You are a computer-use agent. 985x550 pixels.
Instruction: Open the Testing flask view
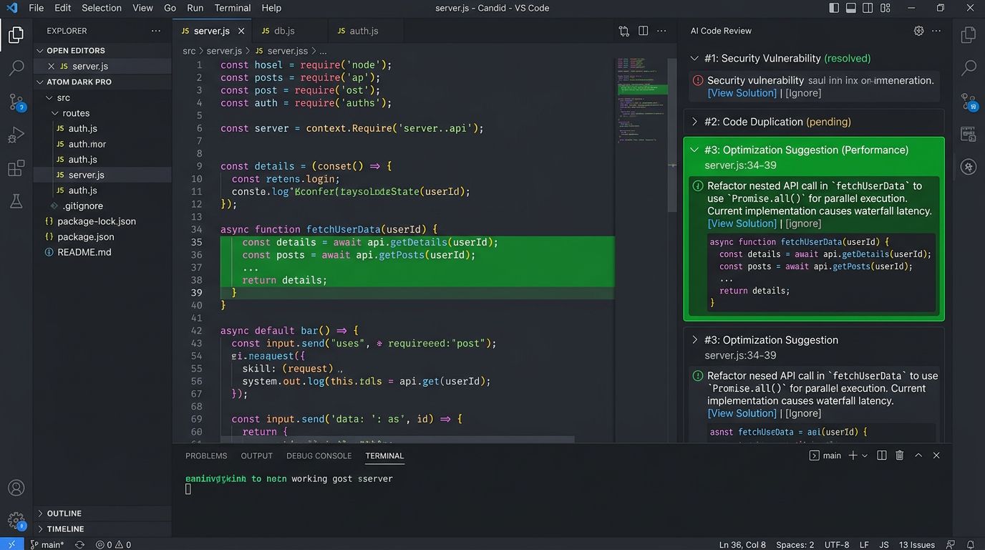coord(16,202)
